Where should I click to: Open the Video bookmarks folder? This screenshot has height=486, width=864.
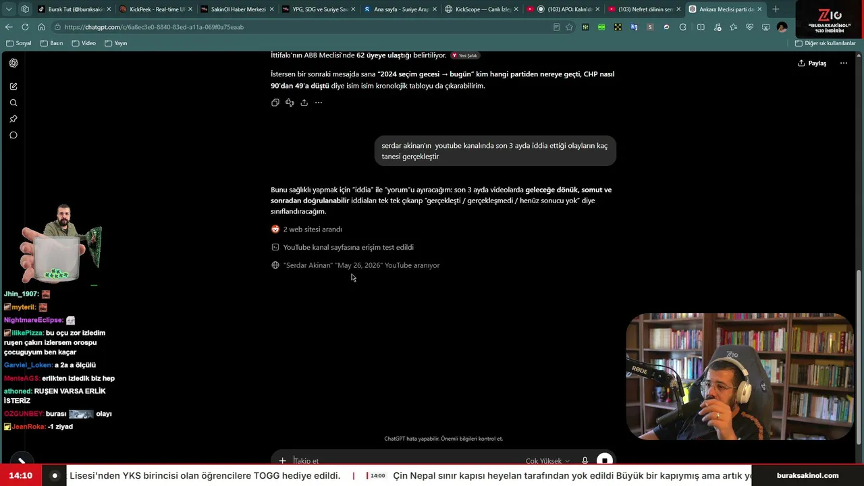(84, 43)
